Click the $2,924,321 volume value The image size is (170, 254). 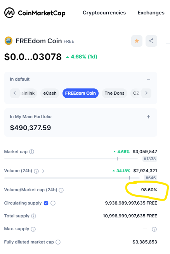click(x=145, y=171)
